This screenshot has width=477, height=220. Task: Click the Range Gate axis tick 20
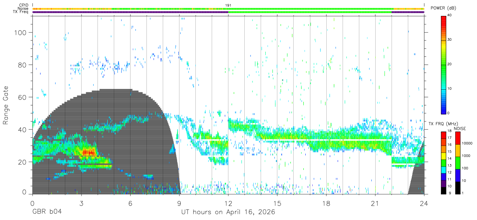[x=22, y=162]
